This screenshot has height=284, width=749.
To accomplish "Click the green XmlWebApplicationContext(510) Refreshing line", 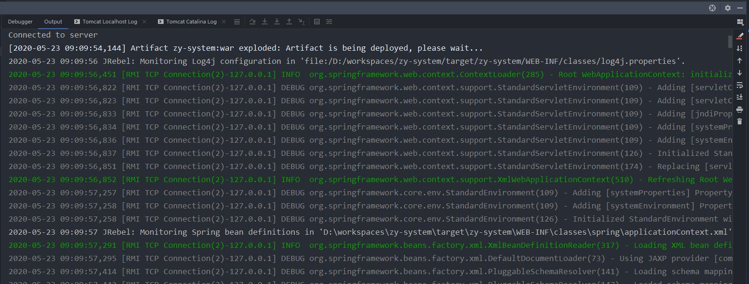I will coord(370,179).
